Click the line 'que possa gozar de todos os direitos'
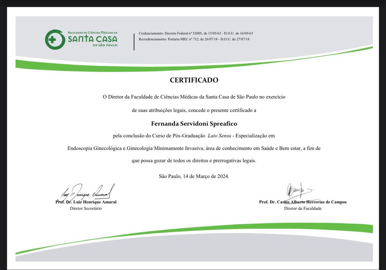 click(194, 161)
